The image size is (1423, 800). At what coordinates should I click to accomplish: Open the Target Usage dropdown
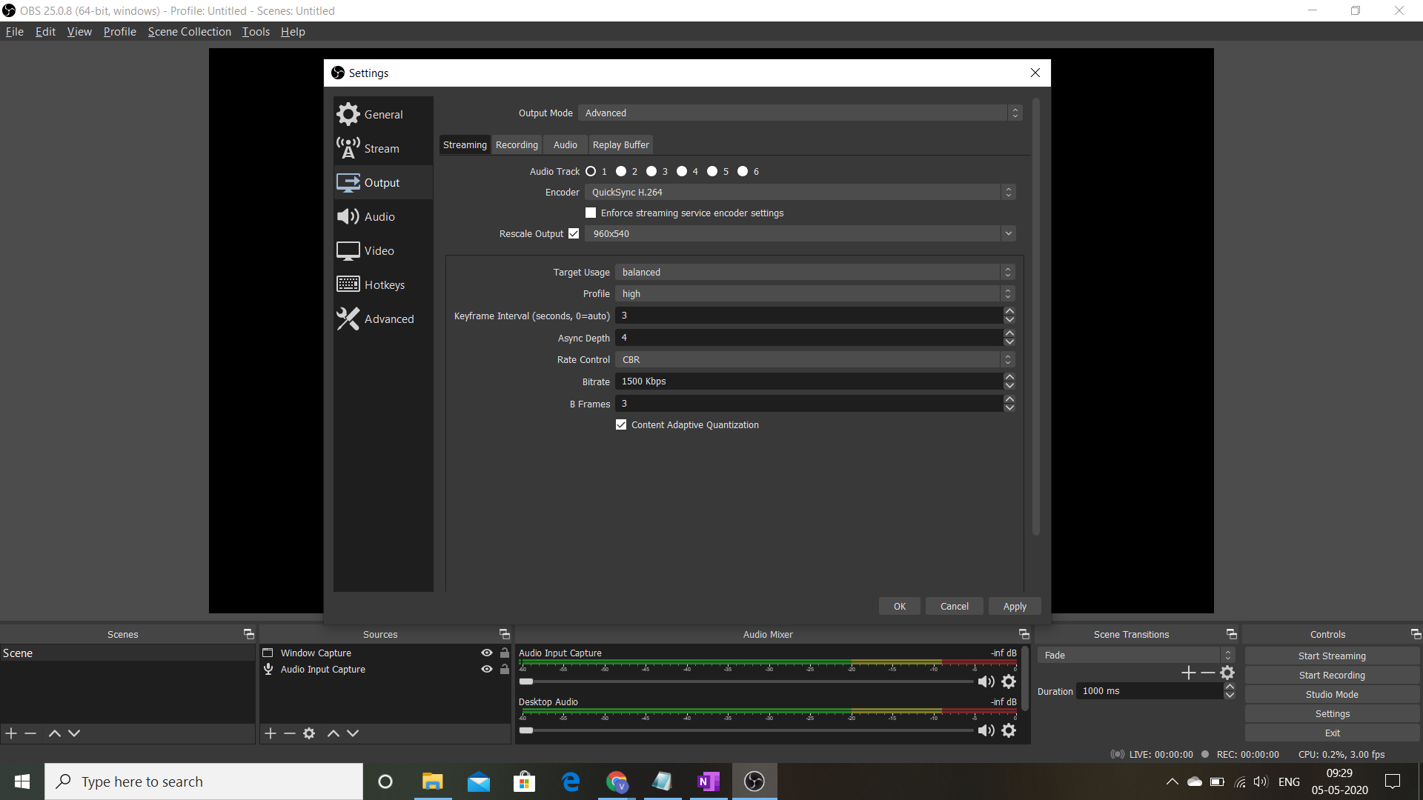(x=815, y=272)
